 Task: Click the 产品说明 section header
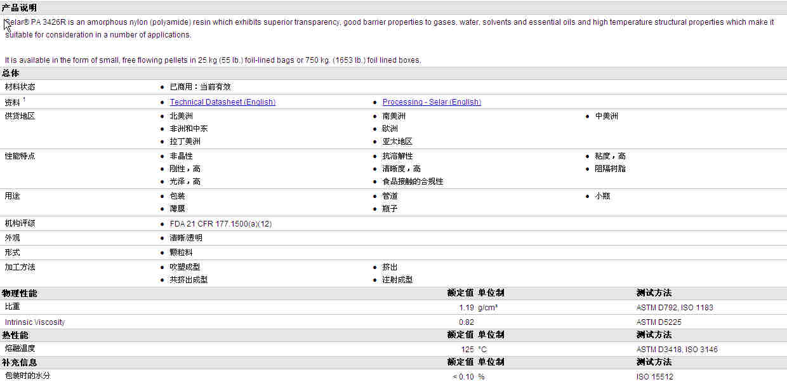click(x=20, y=8)
